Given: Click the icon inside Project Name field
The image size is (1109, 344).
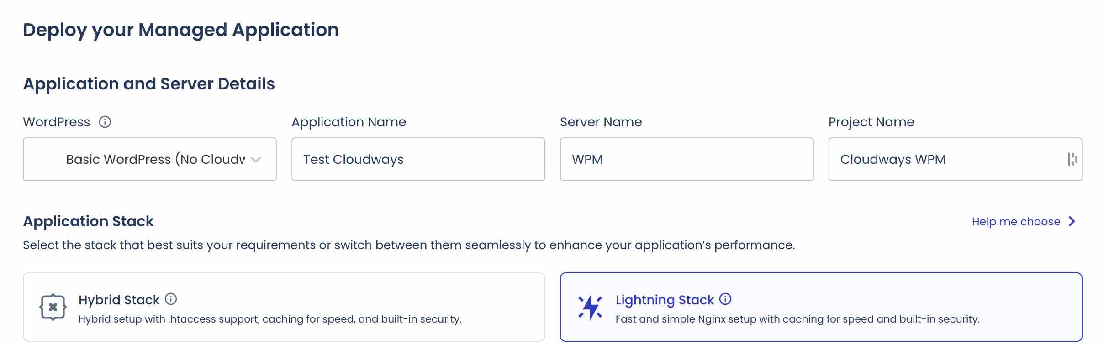Looking at the screenshot, I should pyautogui.click(x=1072, y=159).
